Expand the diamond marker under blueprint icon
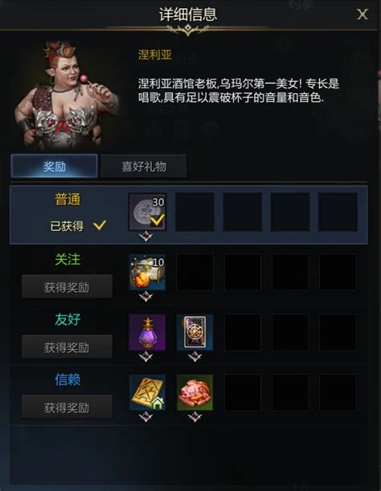Viewport: 381px width, 491px height. tap(146, 416)
